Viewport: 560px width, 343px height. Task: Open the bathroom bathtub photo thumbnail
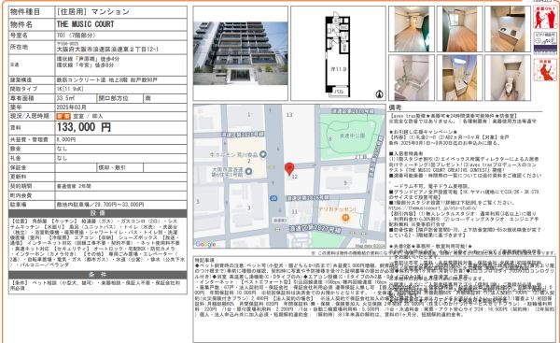tap(412, 78)
